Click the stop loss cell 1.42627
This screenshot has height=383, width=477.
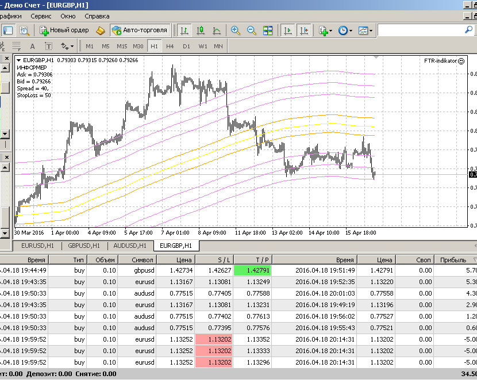click(214, 270)
